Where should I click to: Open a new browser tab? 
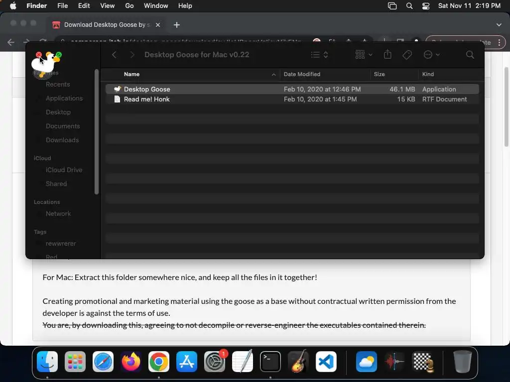tap(177, 25)
